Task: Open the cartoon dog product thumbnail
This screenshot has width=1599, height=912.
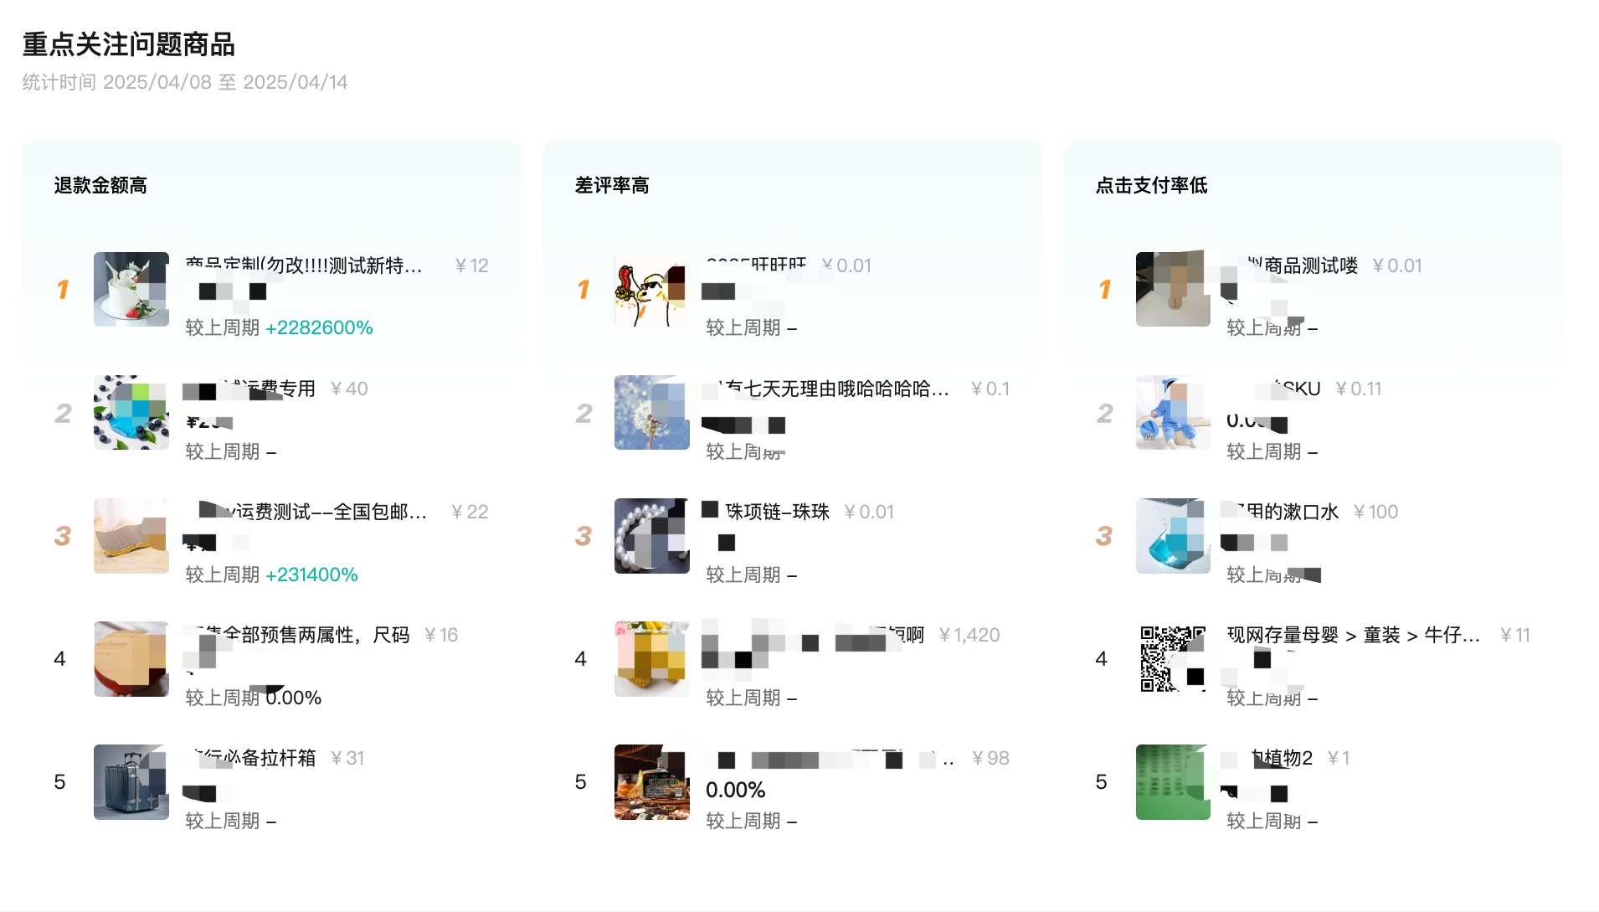Action: point(651,289)
